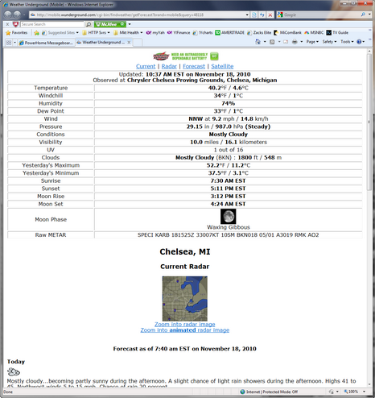
Task: Expand the HTTP Svrs favorites folder
Action: pyautogui.click(x=96, y=33)
